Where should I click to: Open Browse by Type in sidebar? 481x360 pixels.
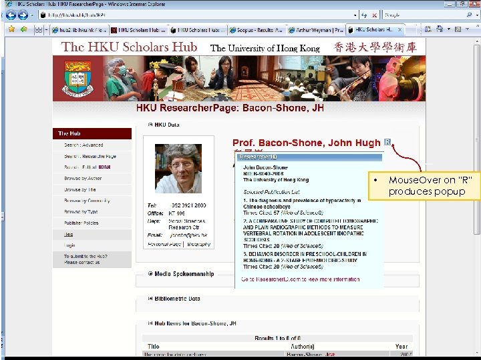click(x=81, y=211)
